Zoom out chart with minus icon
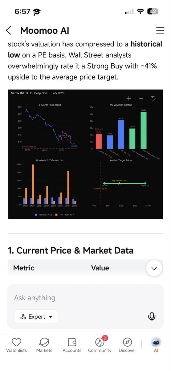 pos(141,98)
